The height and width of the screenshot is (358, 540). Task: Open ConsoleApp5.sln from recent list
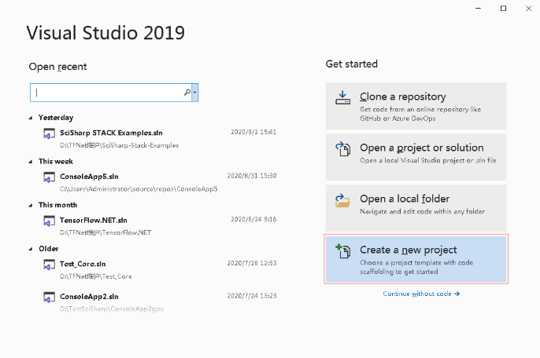coord(89,177)
